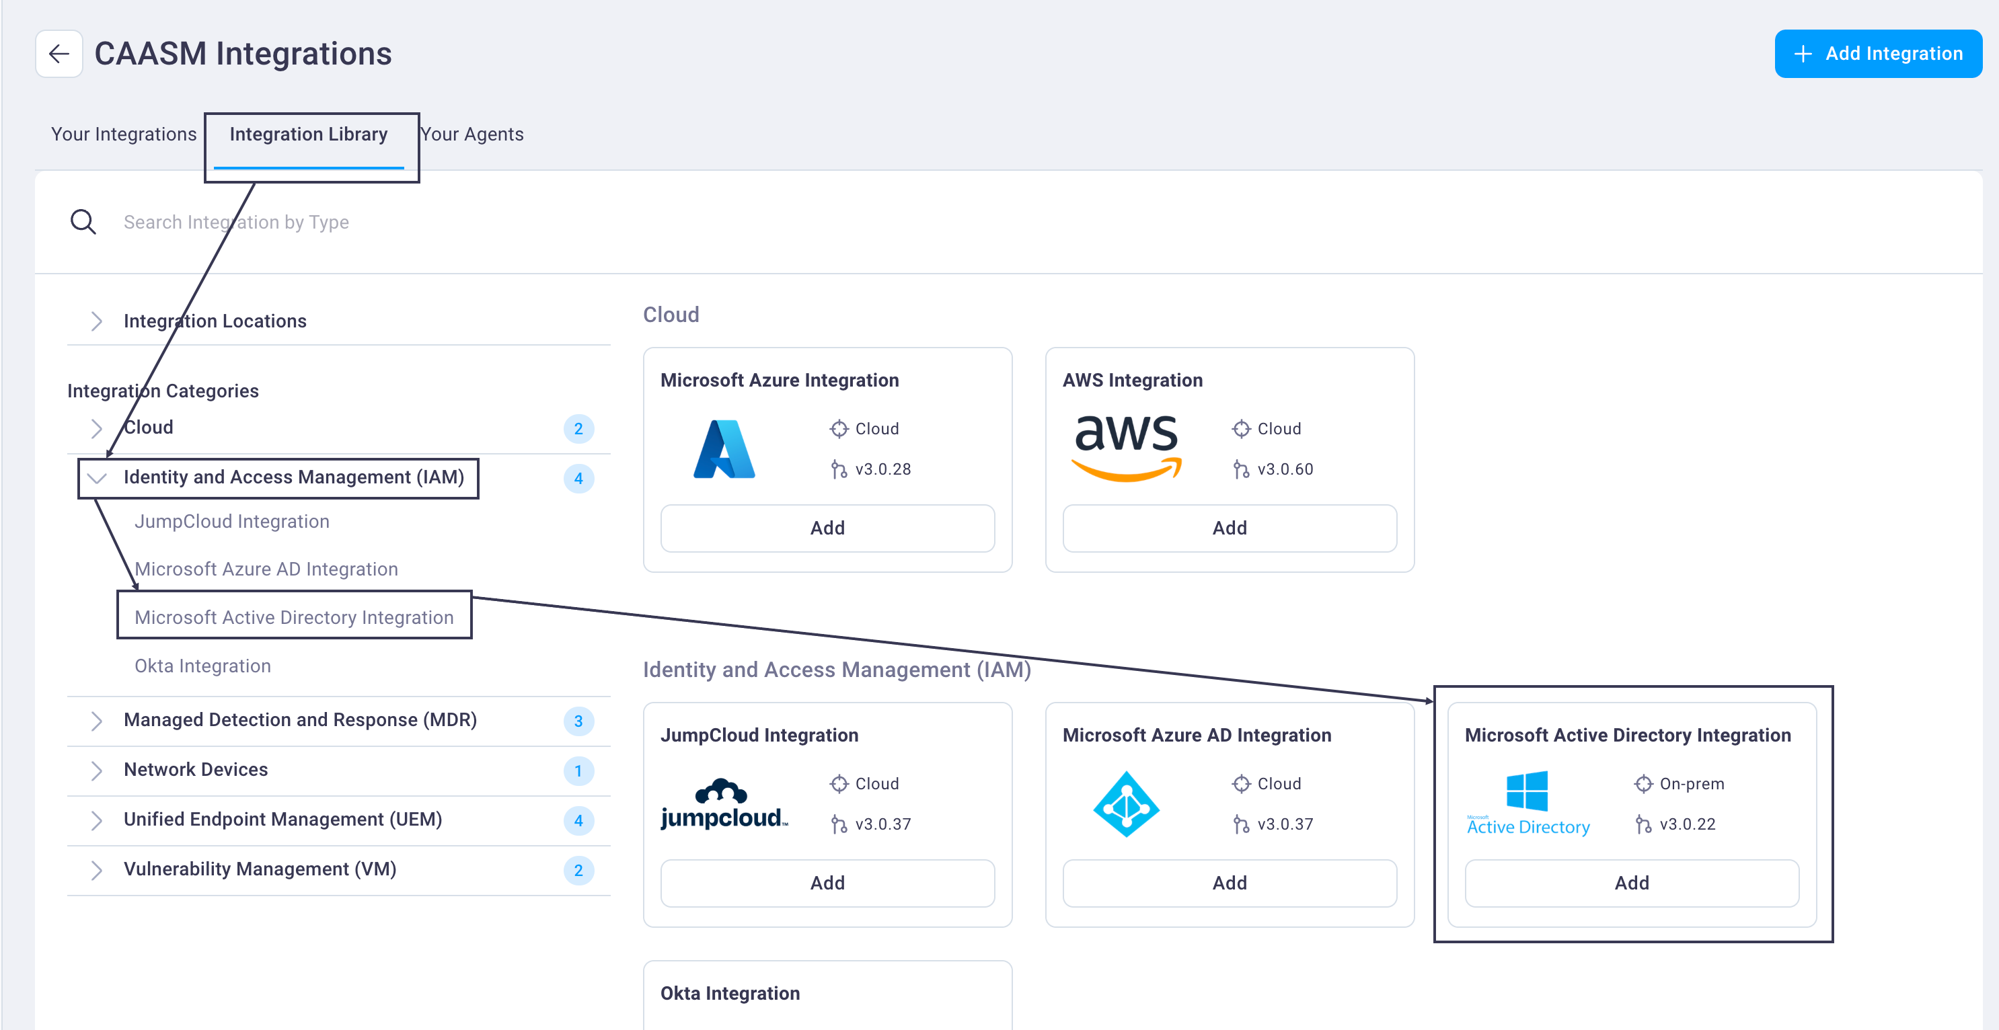Screen dimensions: 1999x1030
Task: Click version icon on JumpCloud card
Action: (x=839, y=824)
